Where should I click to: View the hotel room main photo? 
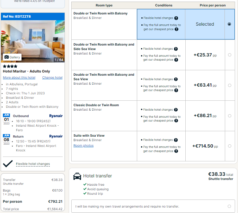click(33, 41)
